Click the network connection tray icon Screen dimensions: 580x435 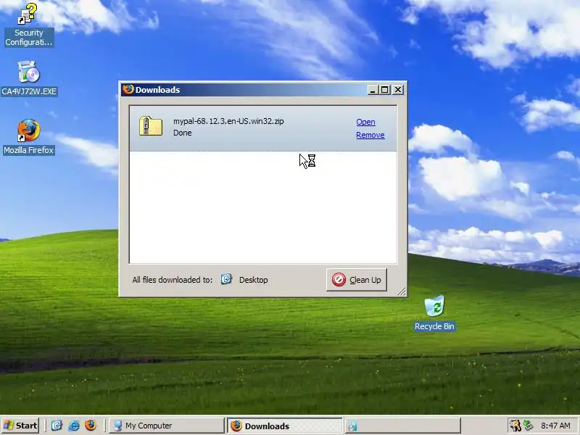(529, 426)
